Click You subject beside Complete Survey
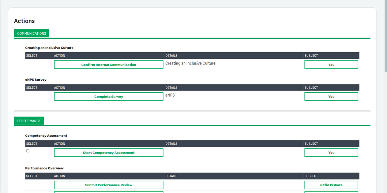This screenshot has height=193, width=387. click(331, 97)
